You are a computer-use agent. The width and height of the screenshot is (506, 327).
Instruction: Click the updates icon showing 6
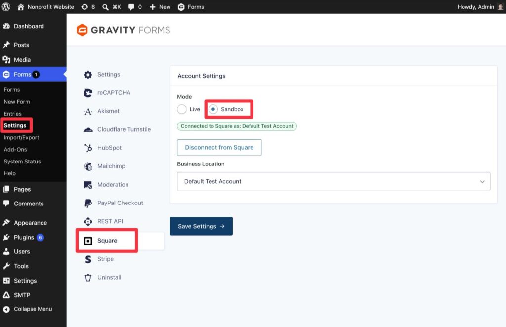[x=84, y=7]
